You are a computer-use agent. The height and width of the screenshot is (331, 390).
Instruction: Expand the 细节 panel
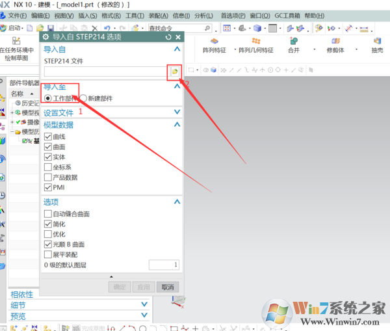tap(144, 305)
